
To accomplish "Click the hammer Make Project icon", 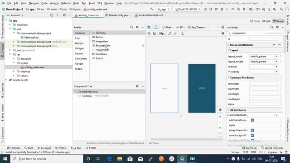I will [152, 9].
